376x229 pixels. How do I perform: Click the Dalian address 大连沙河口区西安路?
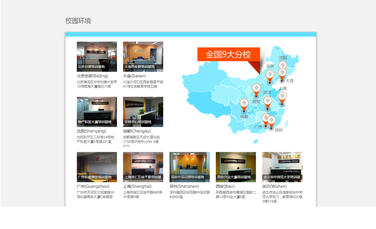pyautogui.click(x=143, y=84)
